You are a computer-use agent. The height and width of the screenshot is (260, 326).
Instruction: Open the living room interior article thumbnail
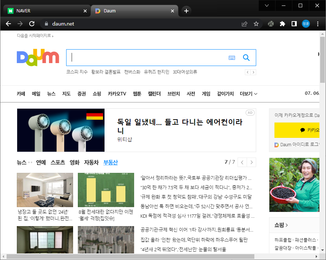[x=45, y=190]
